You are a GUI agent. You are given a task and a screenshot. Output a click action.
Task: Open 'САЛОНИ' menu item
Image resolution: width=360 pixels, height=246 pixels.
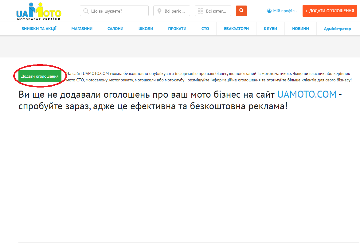click(115, 29)
